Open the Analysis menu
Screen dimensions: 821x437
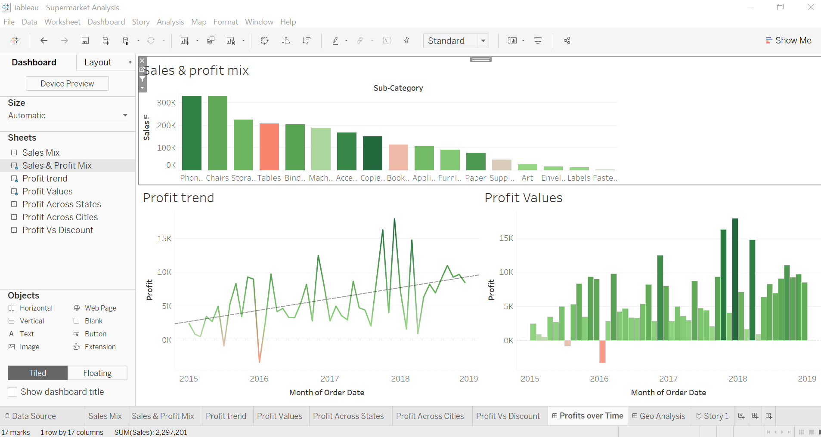170,22
